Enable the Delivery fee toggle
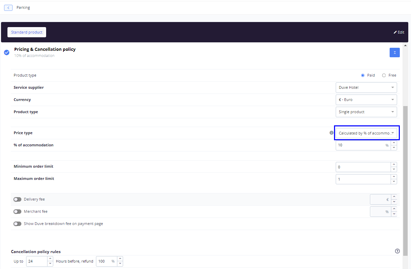The height and width of the screenshot is (269, 411). [17, 199]
